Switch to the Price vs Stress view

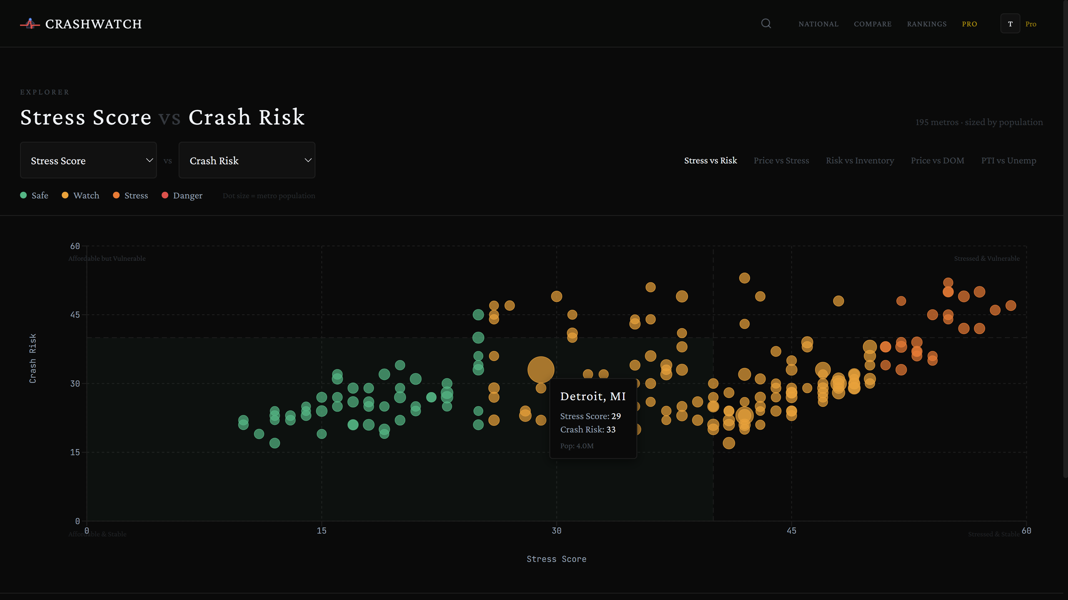click(781, 160)
